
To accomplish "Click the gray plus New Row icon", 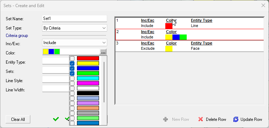I will point(166,119).
